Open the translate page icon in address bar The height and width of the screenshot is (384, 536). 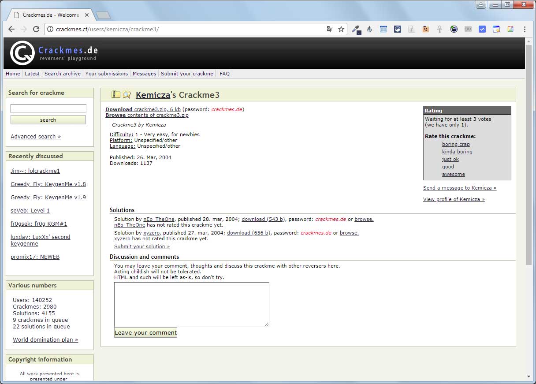[x=330, y=29]
